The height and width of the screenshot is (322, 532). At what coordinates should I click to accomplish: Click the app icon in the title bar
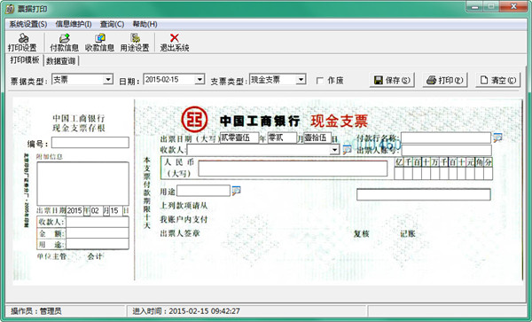tap(10, 9)
